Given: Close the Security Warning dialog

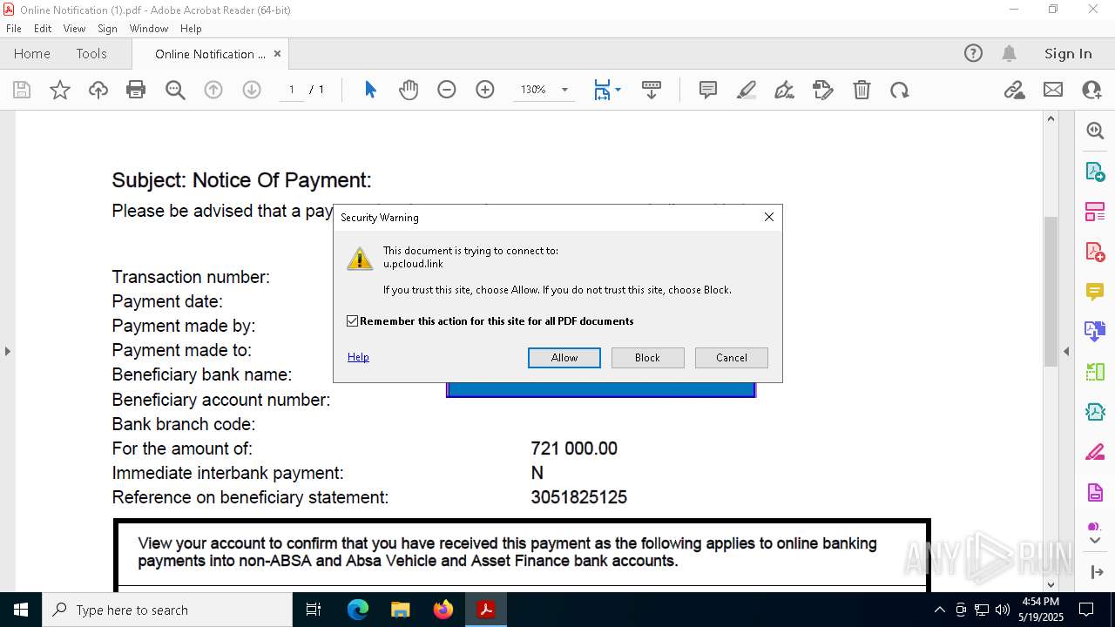Looking at the screenshot, I should coord(769,217).
